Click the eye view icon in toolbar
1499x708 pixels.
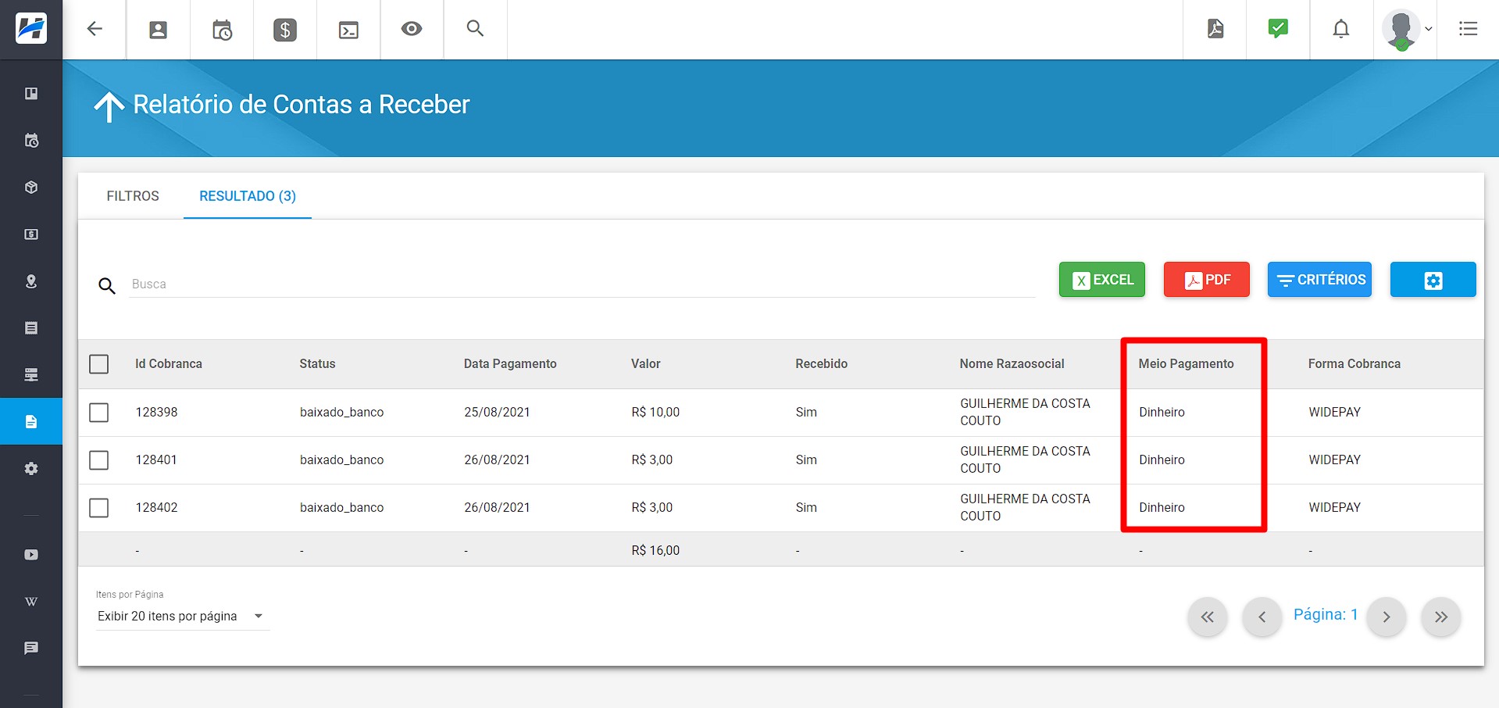(x=412, y=29)
